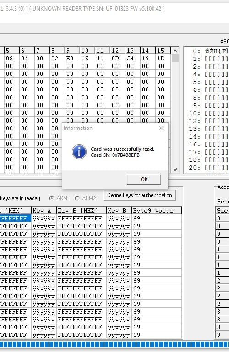Click hex grid scrollbar down arrow

[175, 170]
